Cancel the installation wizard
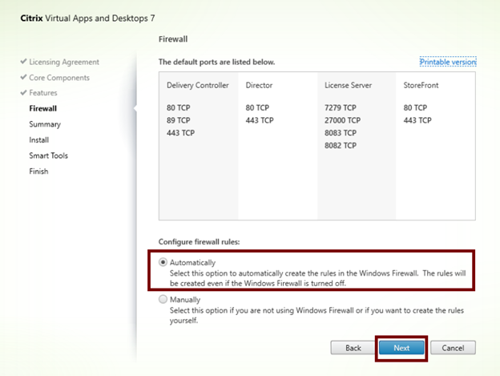This screenshot has width=500, height=376. (453, 348)
